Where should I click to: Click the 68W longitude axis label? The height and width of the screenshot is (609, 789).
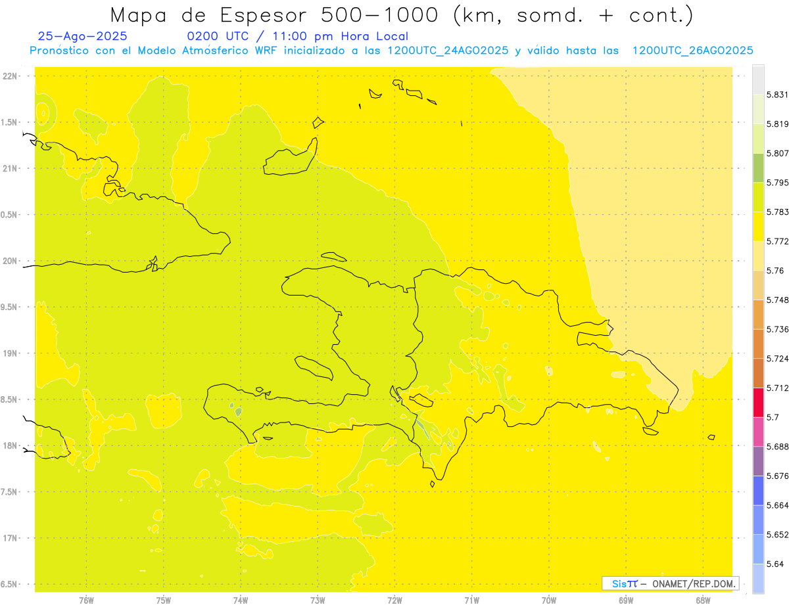click(x=703, y=600)
